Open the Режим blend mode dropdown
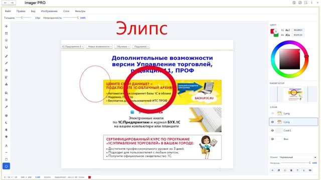The width and height of the screenshot is (321, 180). pyautogui.click(x=298, y=157)
